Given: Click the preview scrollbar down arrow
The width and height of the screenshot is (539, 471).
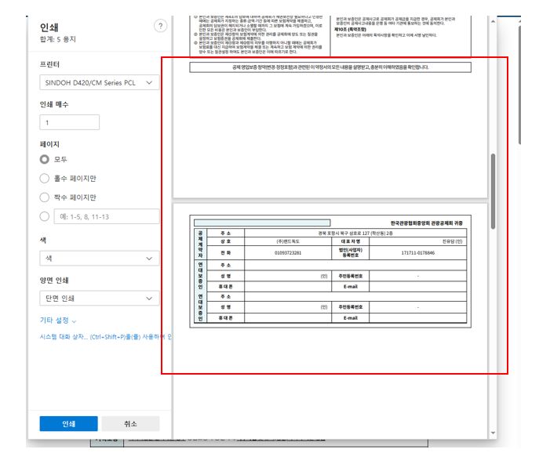Looking at the screenshot, I should pyautogui.click(x=493, y=432).
